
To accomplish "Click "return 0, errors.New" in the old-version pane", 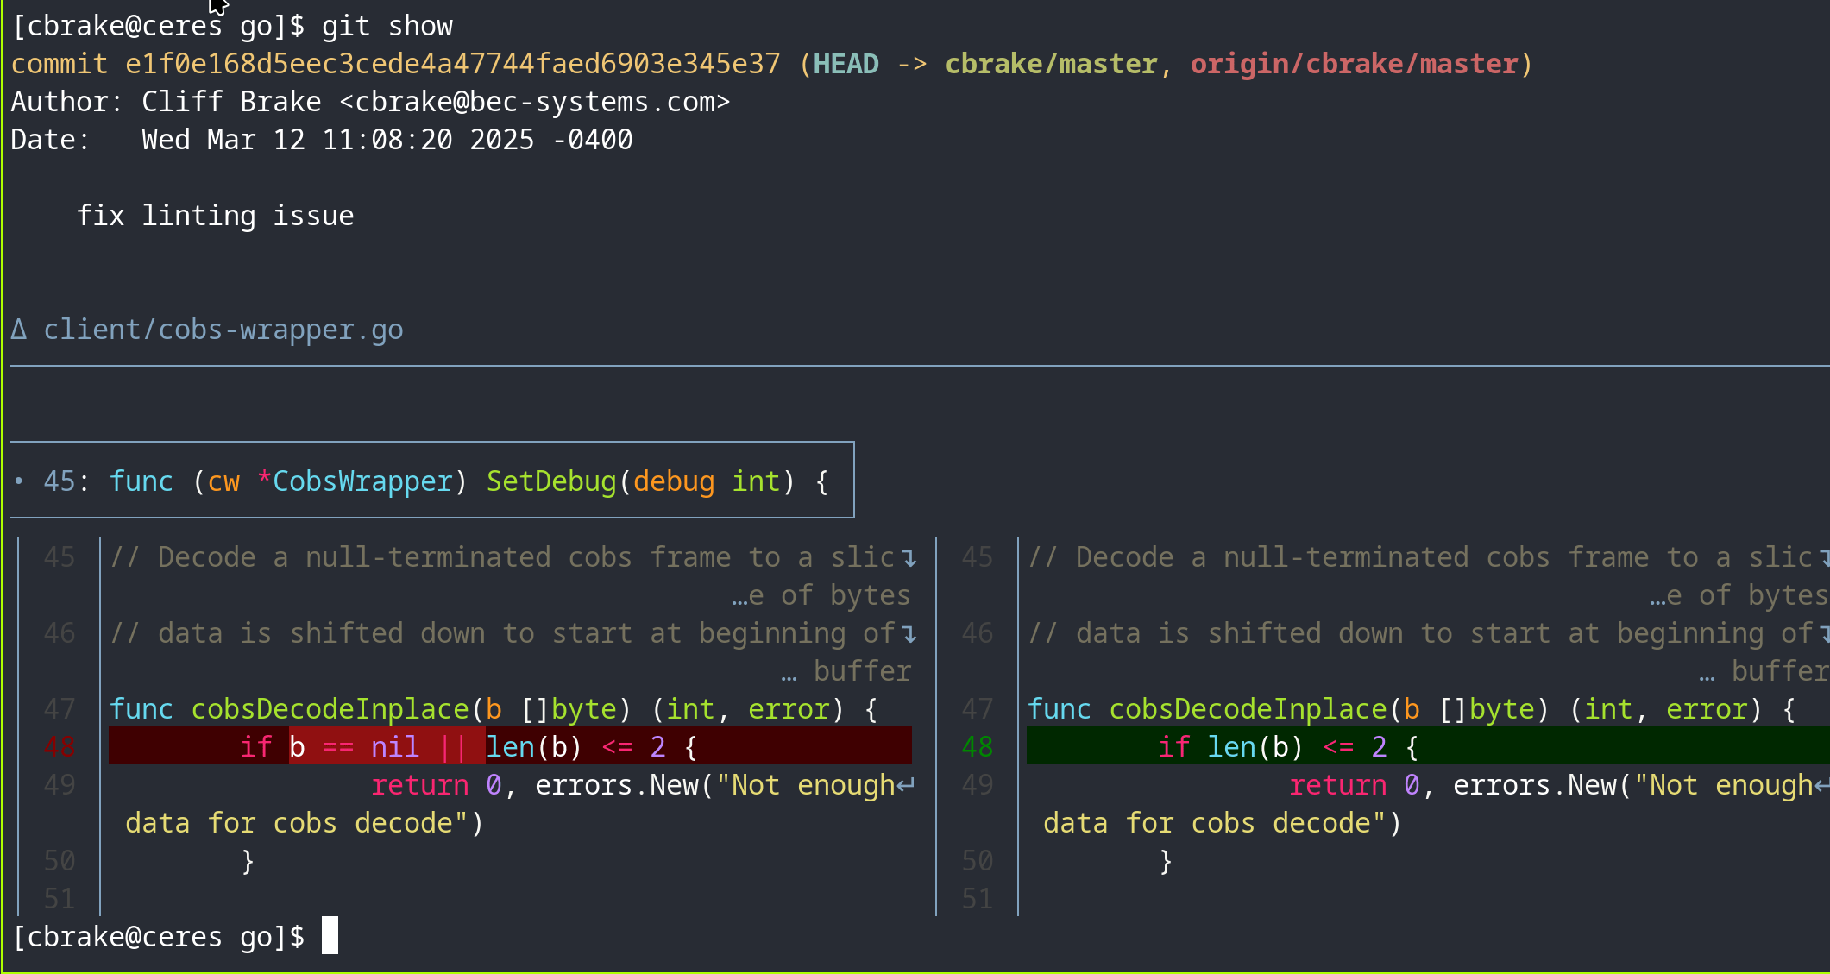I will tap(535, 785).
